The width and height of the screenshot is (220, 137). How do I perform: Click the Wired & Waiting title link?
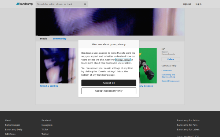[x=49, y=86]
